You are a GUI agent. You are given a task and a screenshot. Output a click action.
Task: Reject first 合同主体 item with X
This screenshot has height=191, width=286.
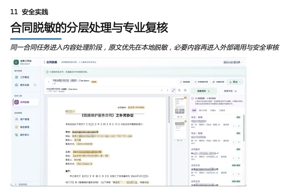239,174
